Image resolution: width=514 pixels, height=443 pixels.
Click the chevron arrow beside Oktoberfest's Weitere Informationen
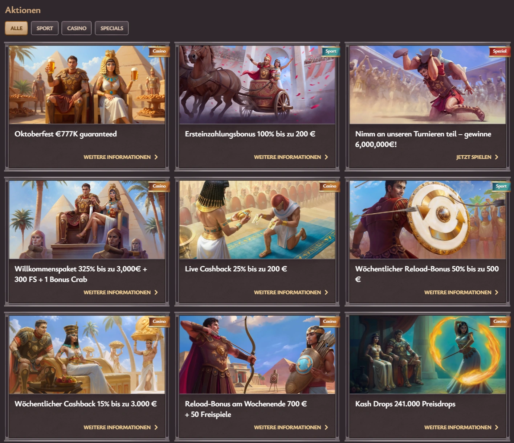(156, 157)
